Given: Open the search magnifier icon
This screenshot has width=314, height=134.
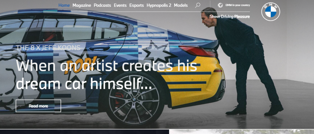Looking at the screenshot, I should 198,5.
